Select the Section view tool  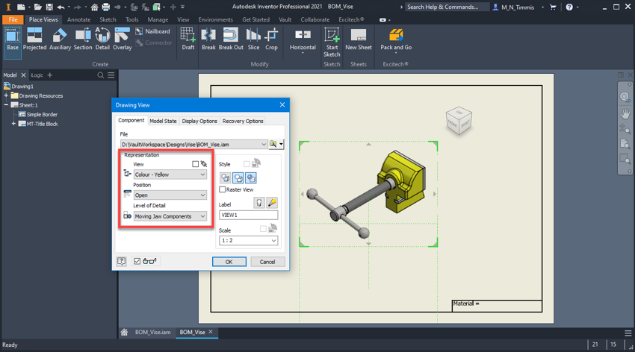[x=83, y=40]
